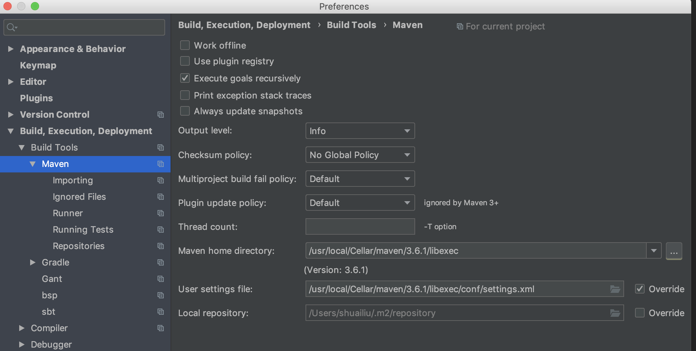This screenshot has width=696, height=351.
Task: Open the folder browser for User settings file
Action: point(615,289)
